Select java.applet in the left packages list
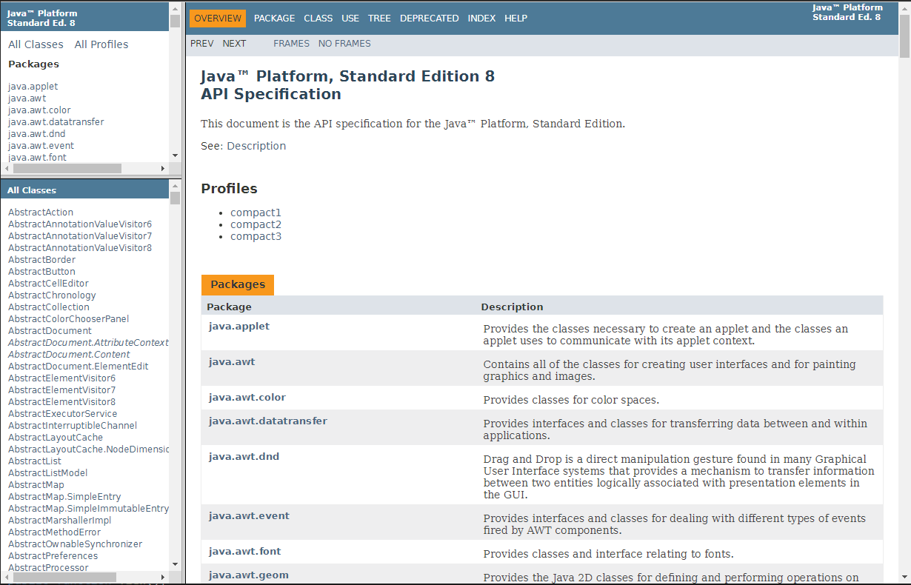The height and width of the screenshot is (585, 911). pyautogui.click(x=33, y=87)
